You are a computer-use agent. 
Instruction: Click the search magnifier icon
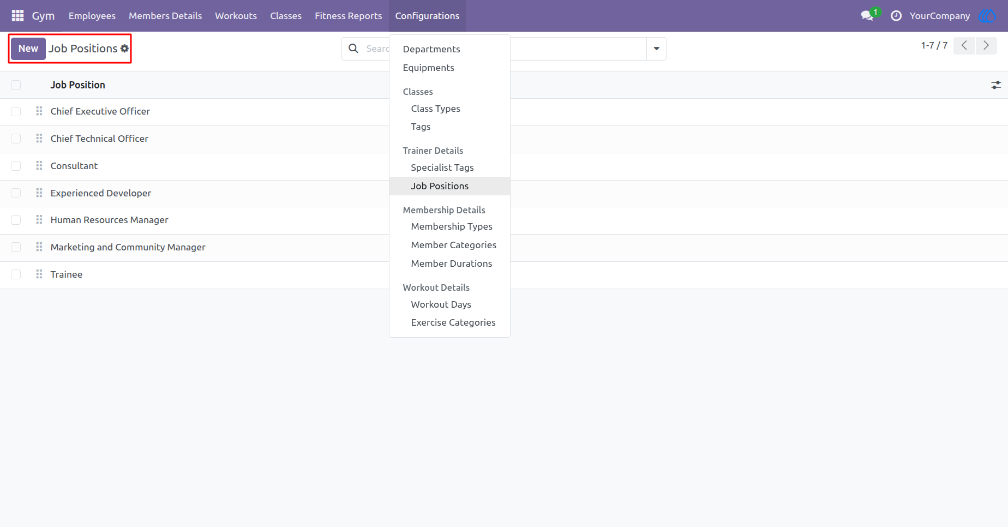coord(353,49)
